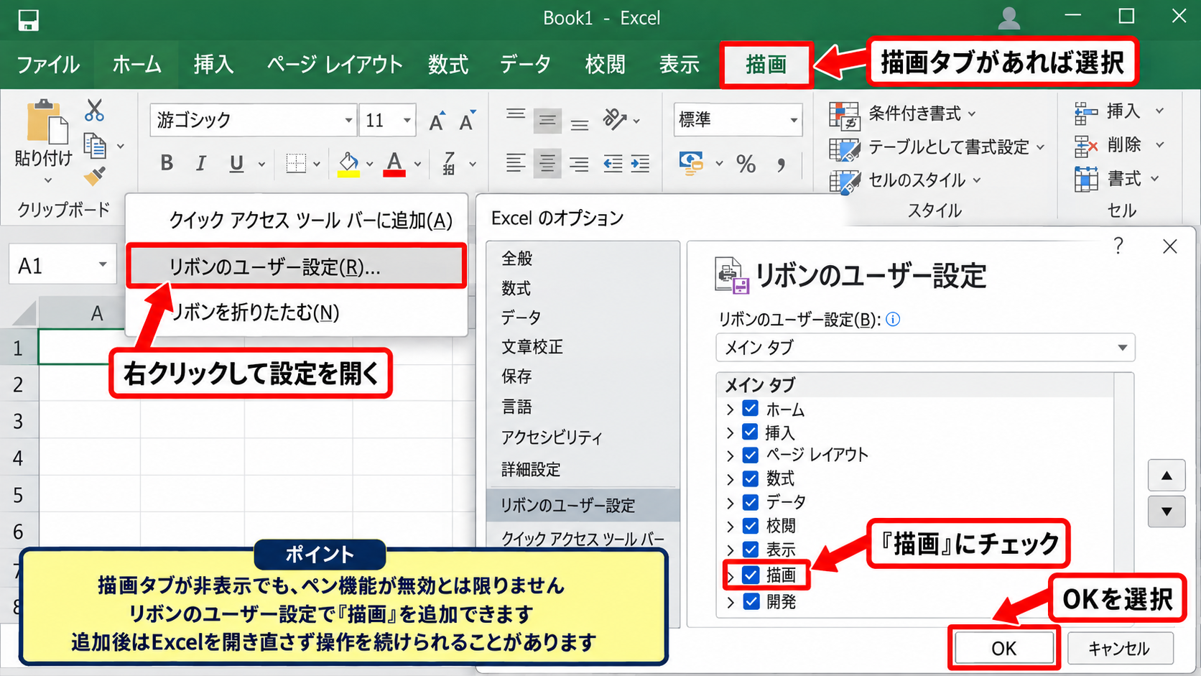This screenshot has height=676, width=1201.
Task: Select 詳細設定 in options sidebar
Action: click(531, 470)
